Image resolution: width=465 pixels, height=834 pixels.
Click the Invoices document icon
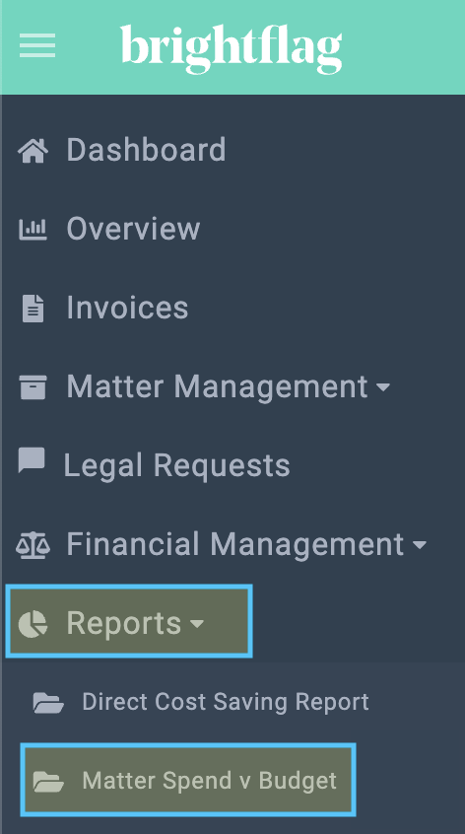pos(33,309)
